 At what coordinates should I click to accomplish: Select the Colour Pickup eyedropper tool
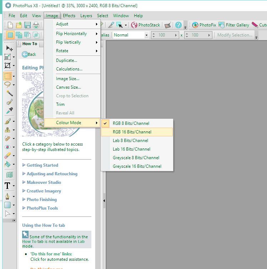[x=10, y=111]
